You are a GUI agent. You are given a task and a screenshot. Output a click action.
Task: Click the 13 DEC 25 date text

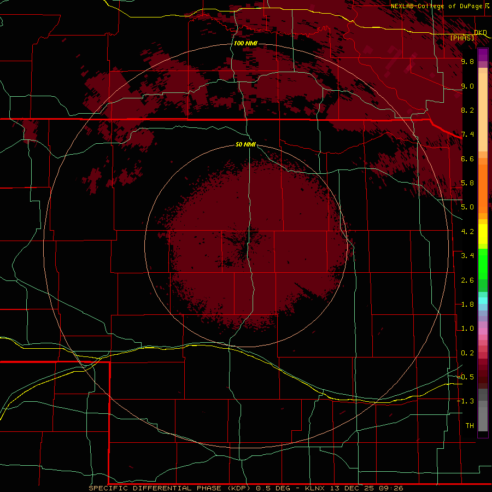tap(351, 488)
